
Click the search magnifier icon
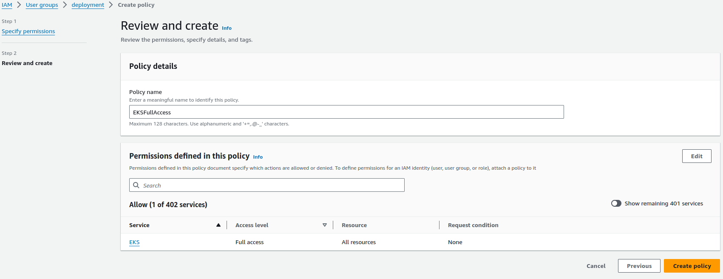click(x=136, y=185)
